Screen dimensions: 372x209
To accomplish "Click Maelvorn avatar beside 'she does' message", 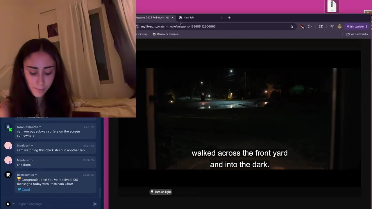I will [8, 160].
